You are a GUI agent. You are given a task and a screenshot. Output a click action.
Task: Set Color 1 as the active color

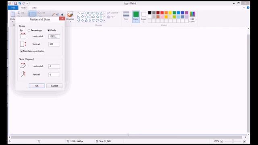coord(136,17)
